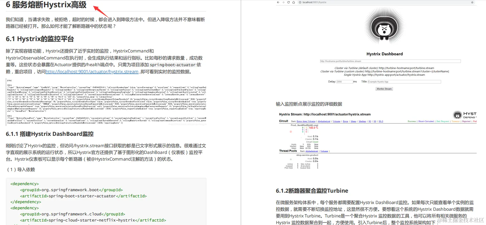Click the Prod...findById(Long) circuit name
The image size is (486, 225).
[x=304, y=125]
